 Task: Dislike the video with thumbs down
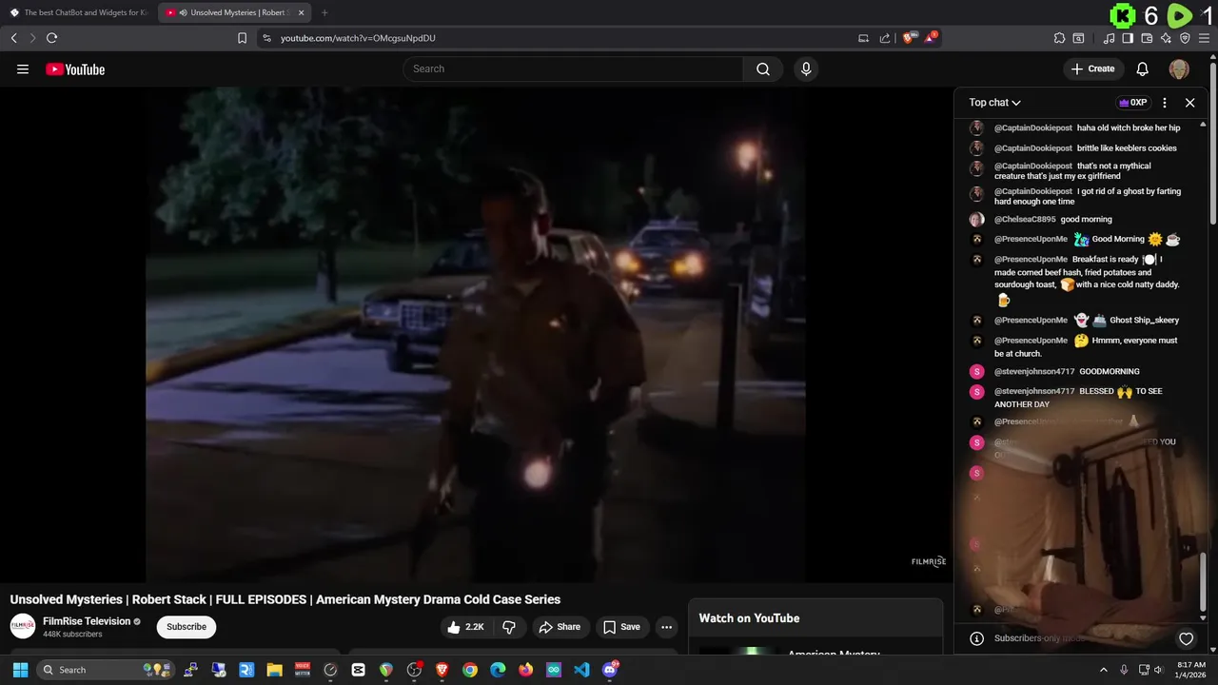tap(509, 627)
